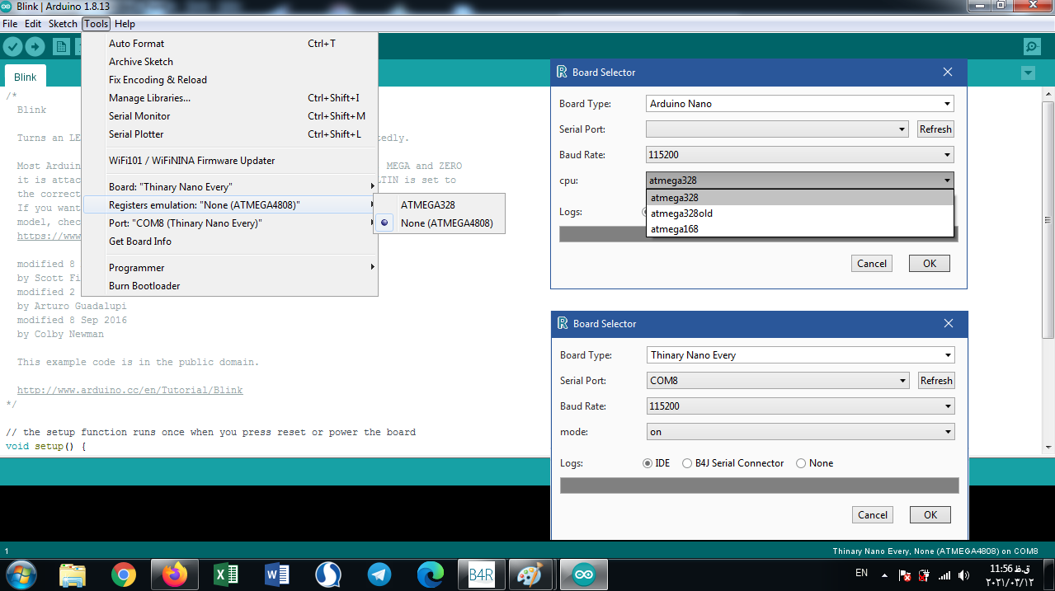Open the Action Center flag tray icon
The width and height of the screenshot is (1055, 591).
pos(904,575)
